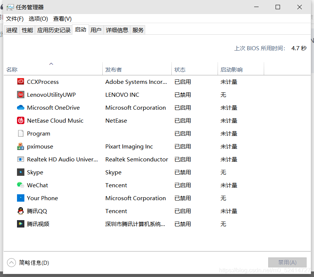Click the 腾讯QQ penguin icon
The height and width of the screenshot is (277, 314).
point(21,211)
